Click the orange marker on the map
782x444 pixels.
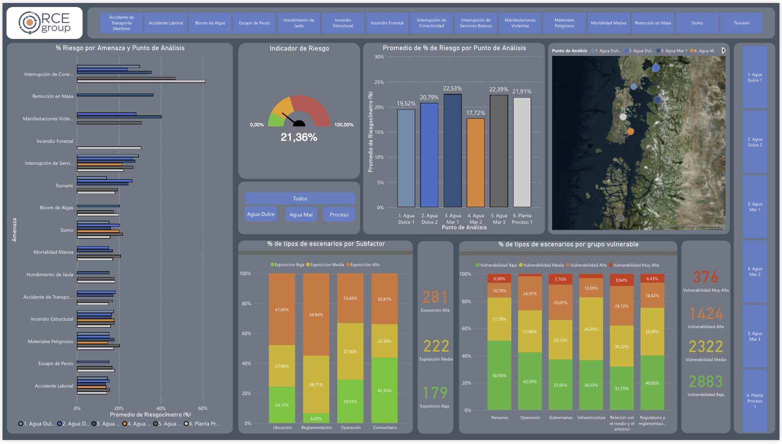630,131
